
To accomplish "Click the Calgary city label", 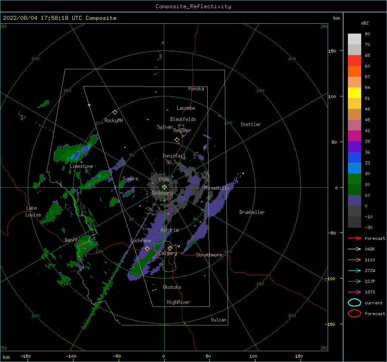I will [x=168, y=253].
